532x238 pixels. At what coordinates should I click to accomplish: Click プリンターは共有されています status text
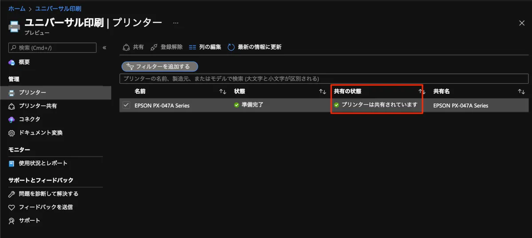(379, 105)
